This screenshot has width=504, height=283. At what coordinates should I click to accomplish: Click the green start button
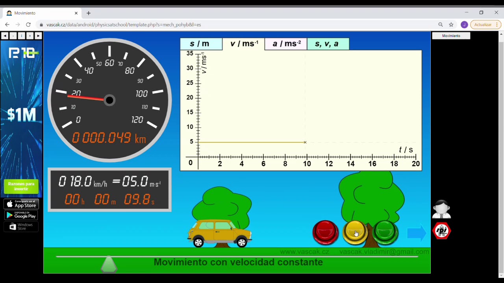pos(385,233)
